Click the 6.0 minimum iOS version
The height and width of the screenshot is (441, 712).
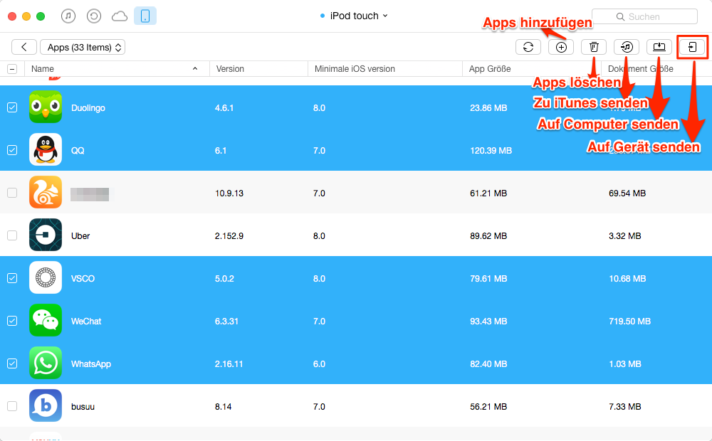[x=319, y=364]
